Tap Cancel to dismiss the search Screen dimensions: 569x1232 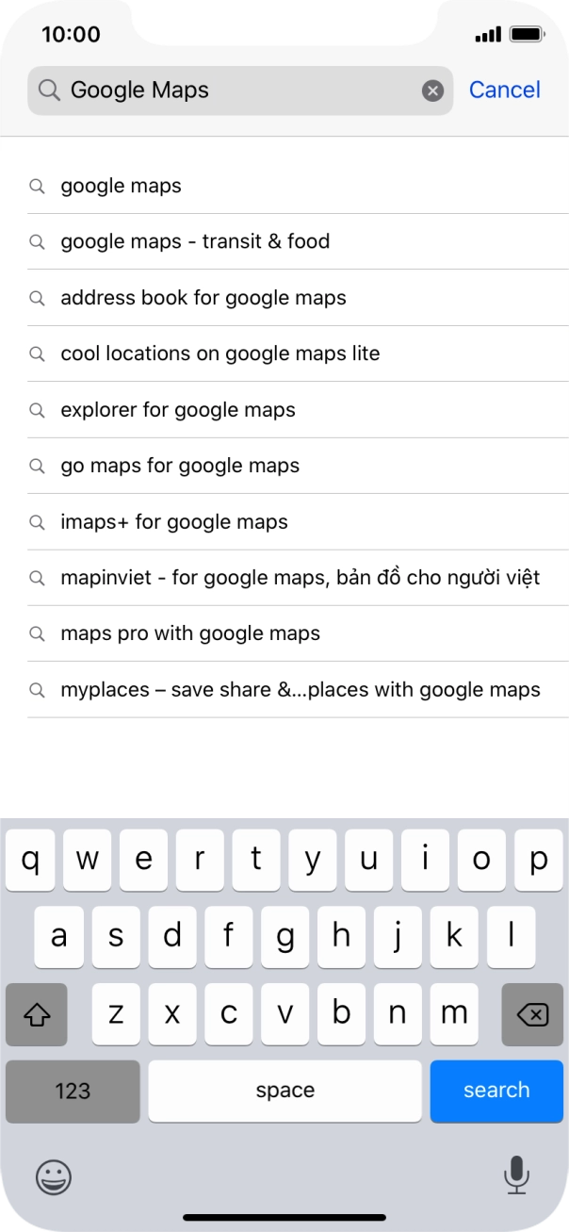505,90
